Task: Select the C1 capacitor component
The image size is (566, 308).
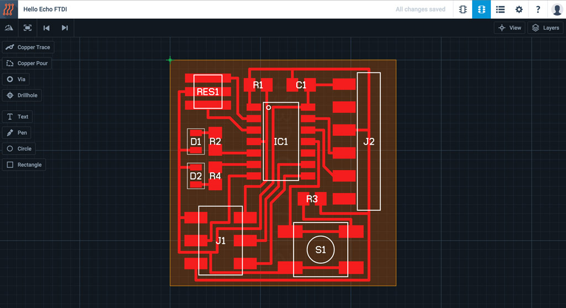Action: 301,85
